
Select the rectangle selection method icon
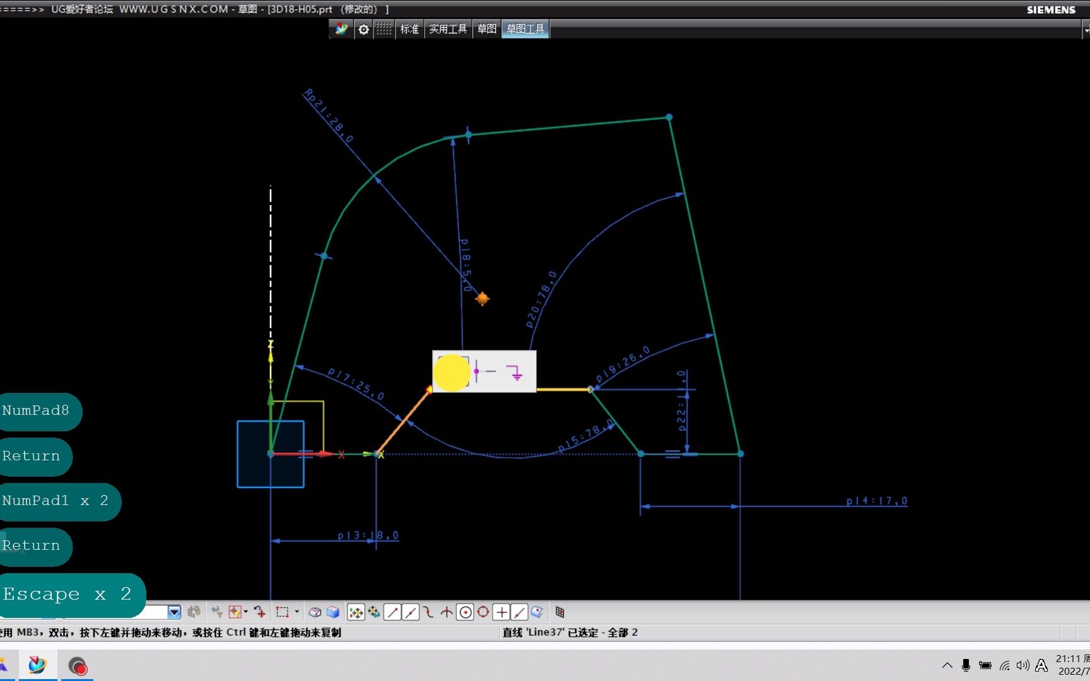pyautogui.click(x=283, y=612)
